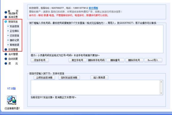
Task: Click the 删除重号 button
Action: click(x=115, y=60)
